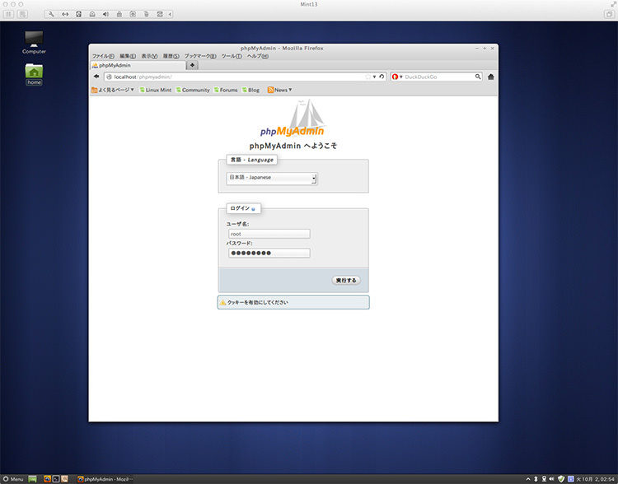Open Forums bookmark
618x484 pixels.
tap(226, 90)
